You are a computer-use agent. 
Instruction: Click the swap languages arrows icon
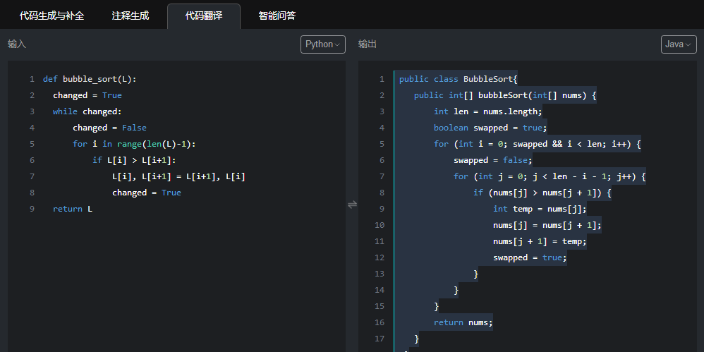click(352, 205)
